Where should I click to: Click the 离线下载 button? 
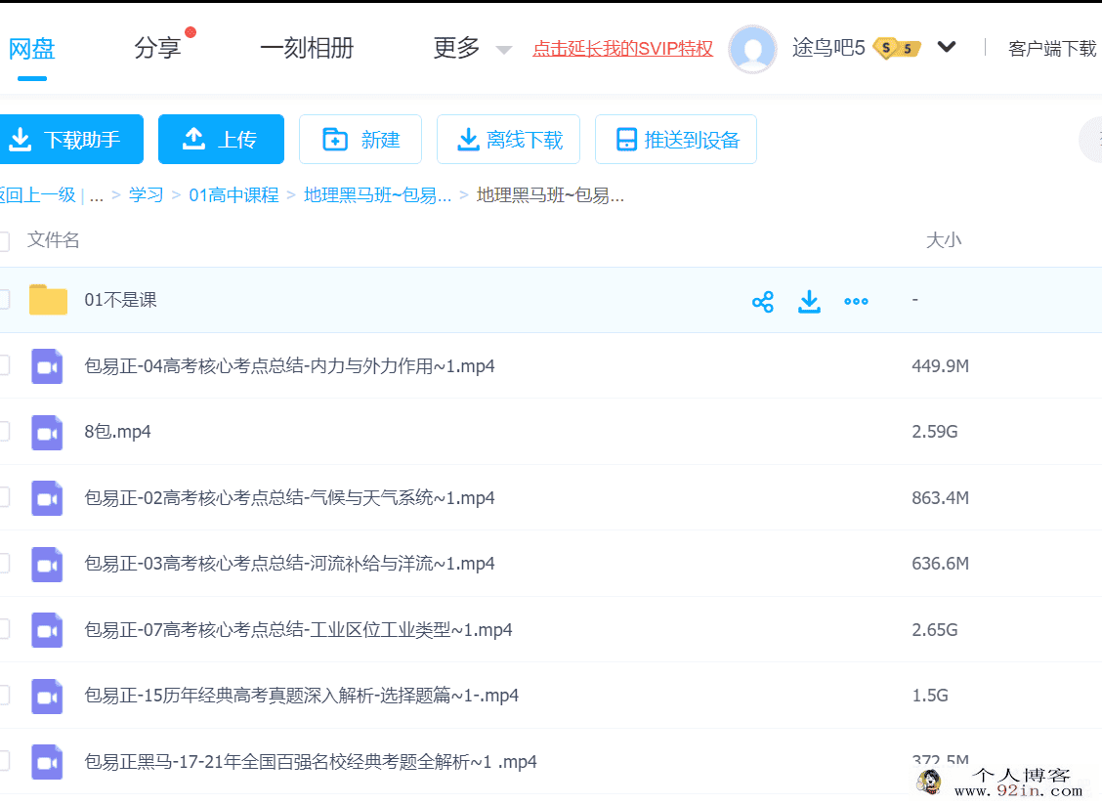pyautogui.click(x=508, y=139)
